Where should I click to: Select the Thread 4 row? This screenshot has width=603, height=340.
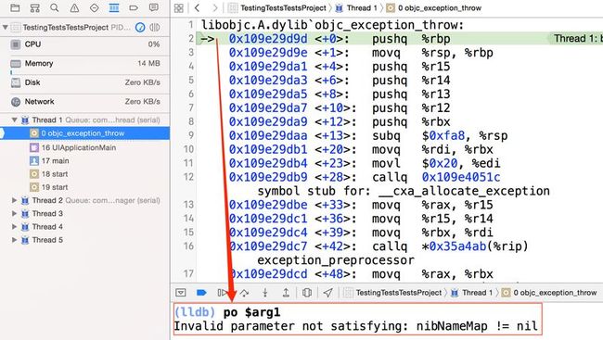coord(84,227)
